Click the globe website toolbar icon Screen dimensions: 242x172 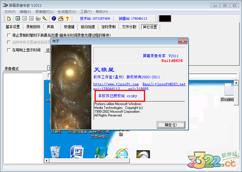click(x=54, y=18)
